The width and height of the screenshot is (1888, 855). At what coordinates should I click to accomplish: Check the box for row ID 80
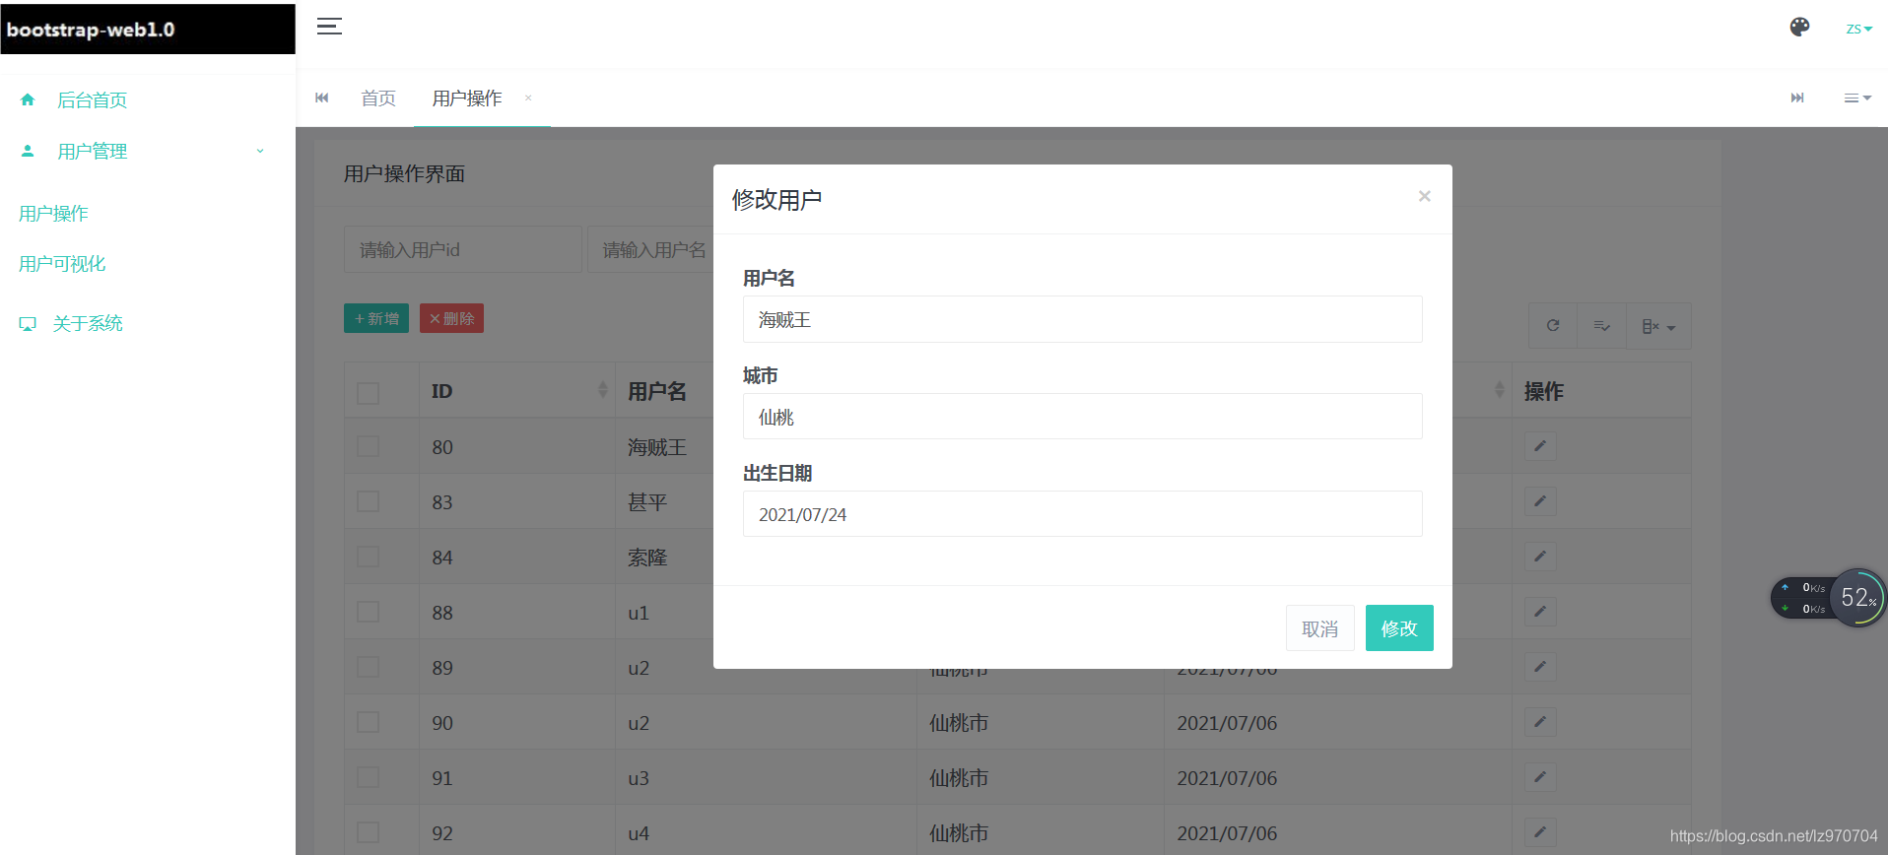click(x=369, y=446)
